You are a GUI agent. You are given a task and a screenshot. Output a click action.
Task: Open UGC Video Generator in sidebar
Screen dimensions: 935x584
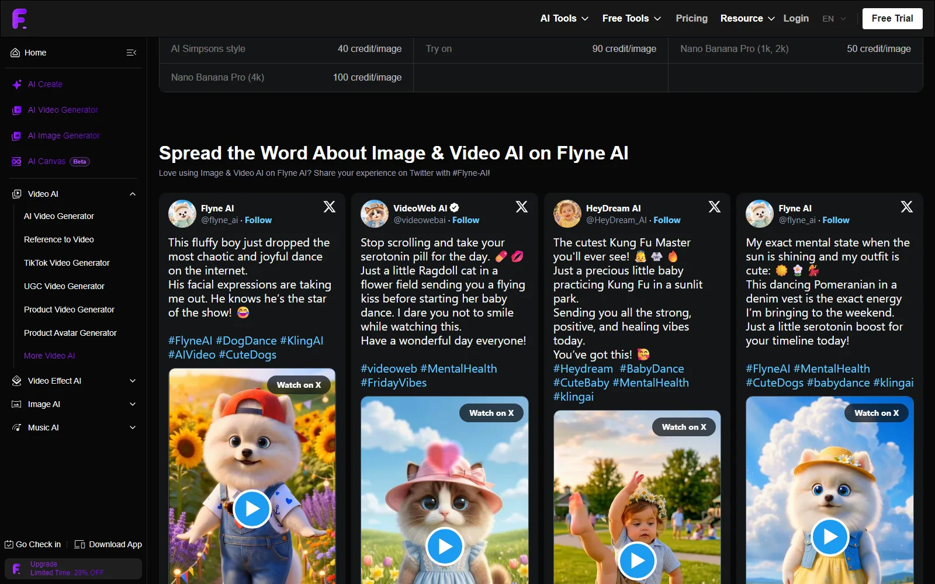pyautogui.click(x=64, y=286)
